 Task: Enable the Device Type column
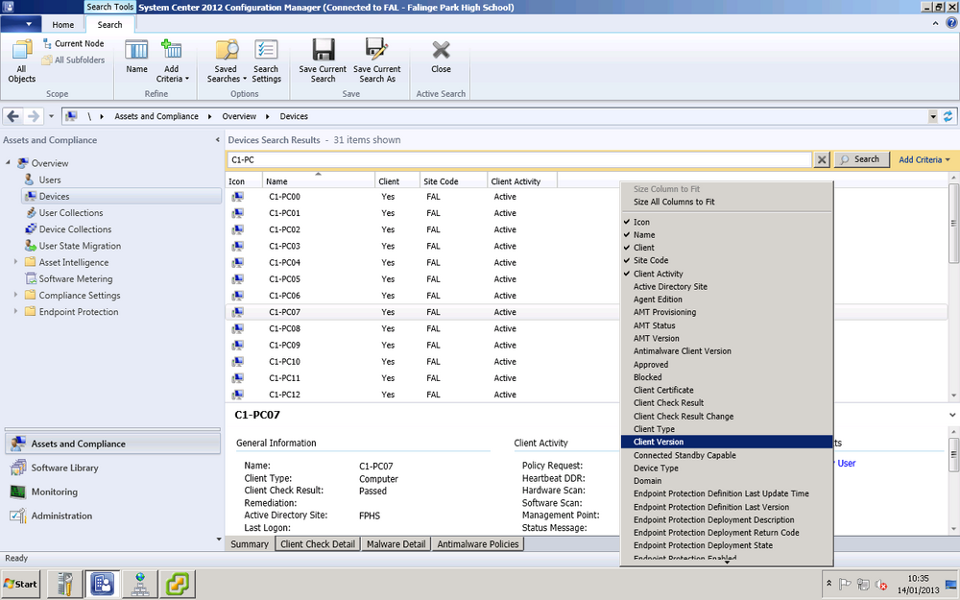(x=726, y=468)
